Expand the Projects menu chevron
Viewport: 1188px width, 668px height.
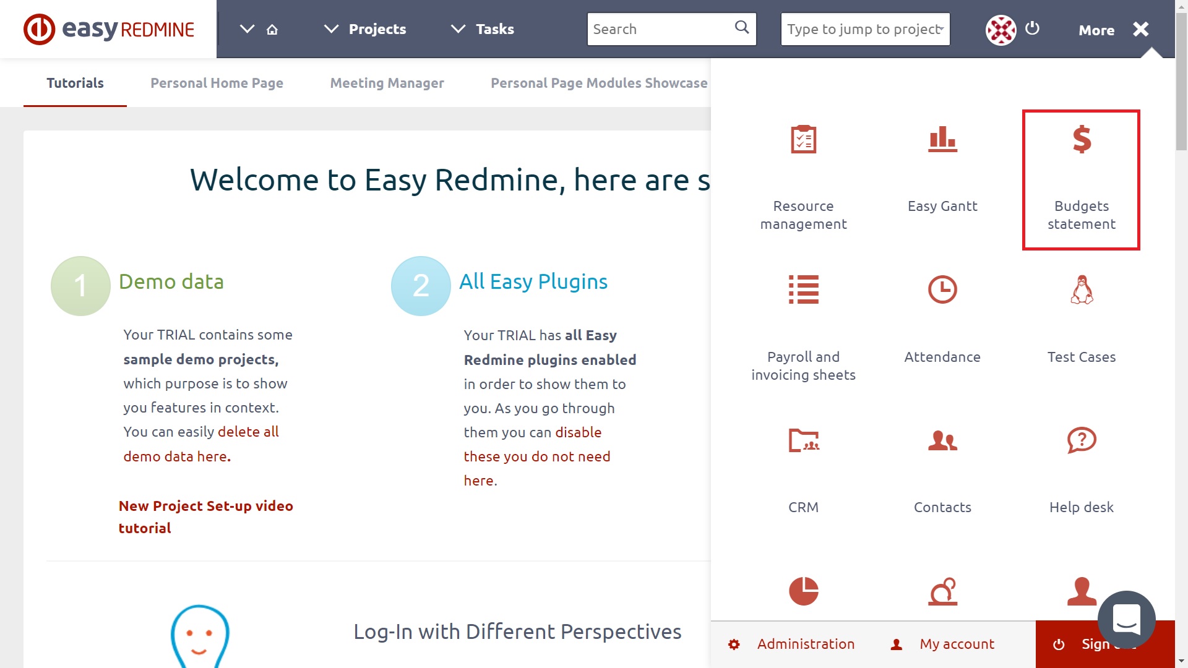point(332,29)
